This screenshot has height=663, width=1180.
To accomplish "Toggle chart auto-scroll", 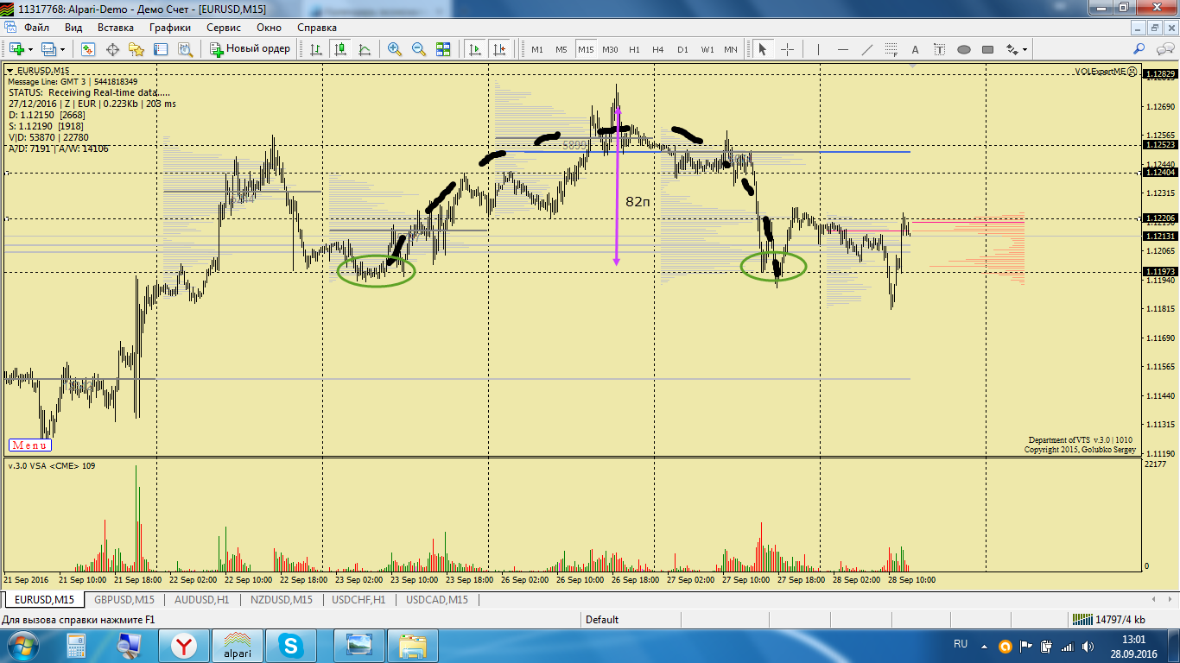I will click(474, 49).
